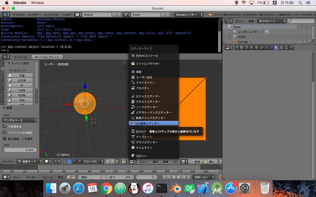316x197 pixels.
Task: Toggle timeline preview range clock icon
Action: click(69, 177)
